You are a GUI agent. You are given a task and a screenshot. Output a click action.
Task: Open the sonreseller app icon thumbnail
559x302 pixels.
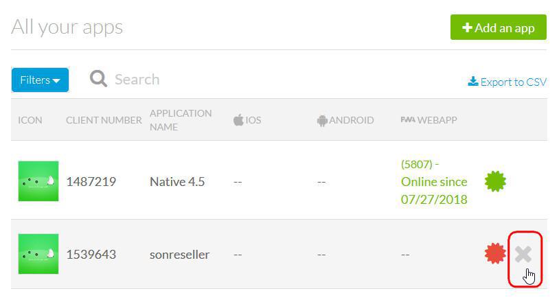pos(38,254)
